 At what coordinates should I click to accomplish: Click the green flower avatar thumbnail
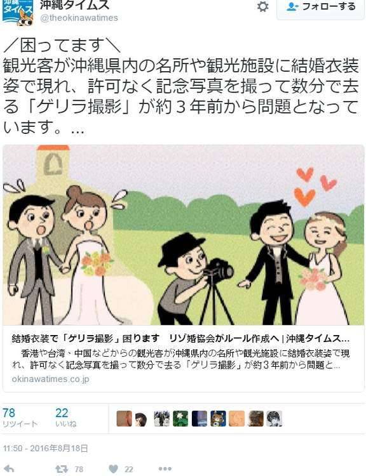(x=180, y=419)
